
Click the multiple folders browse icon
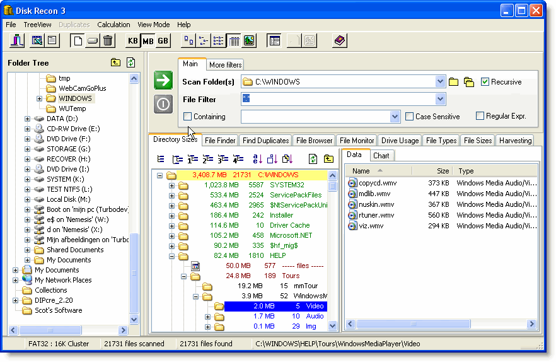click(469, 82)
